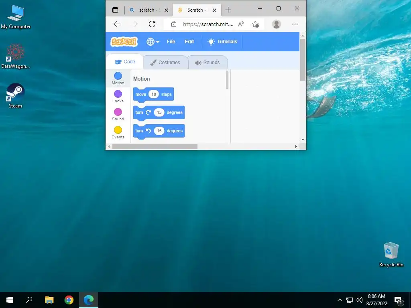
Task: Click the horizontal scroll left arrow
Action: pos(109,147)
